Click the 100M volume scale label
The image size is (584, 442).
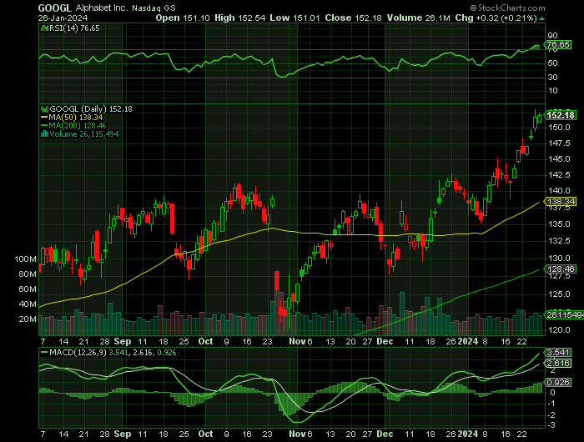25,259
